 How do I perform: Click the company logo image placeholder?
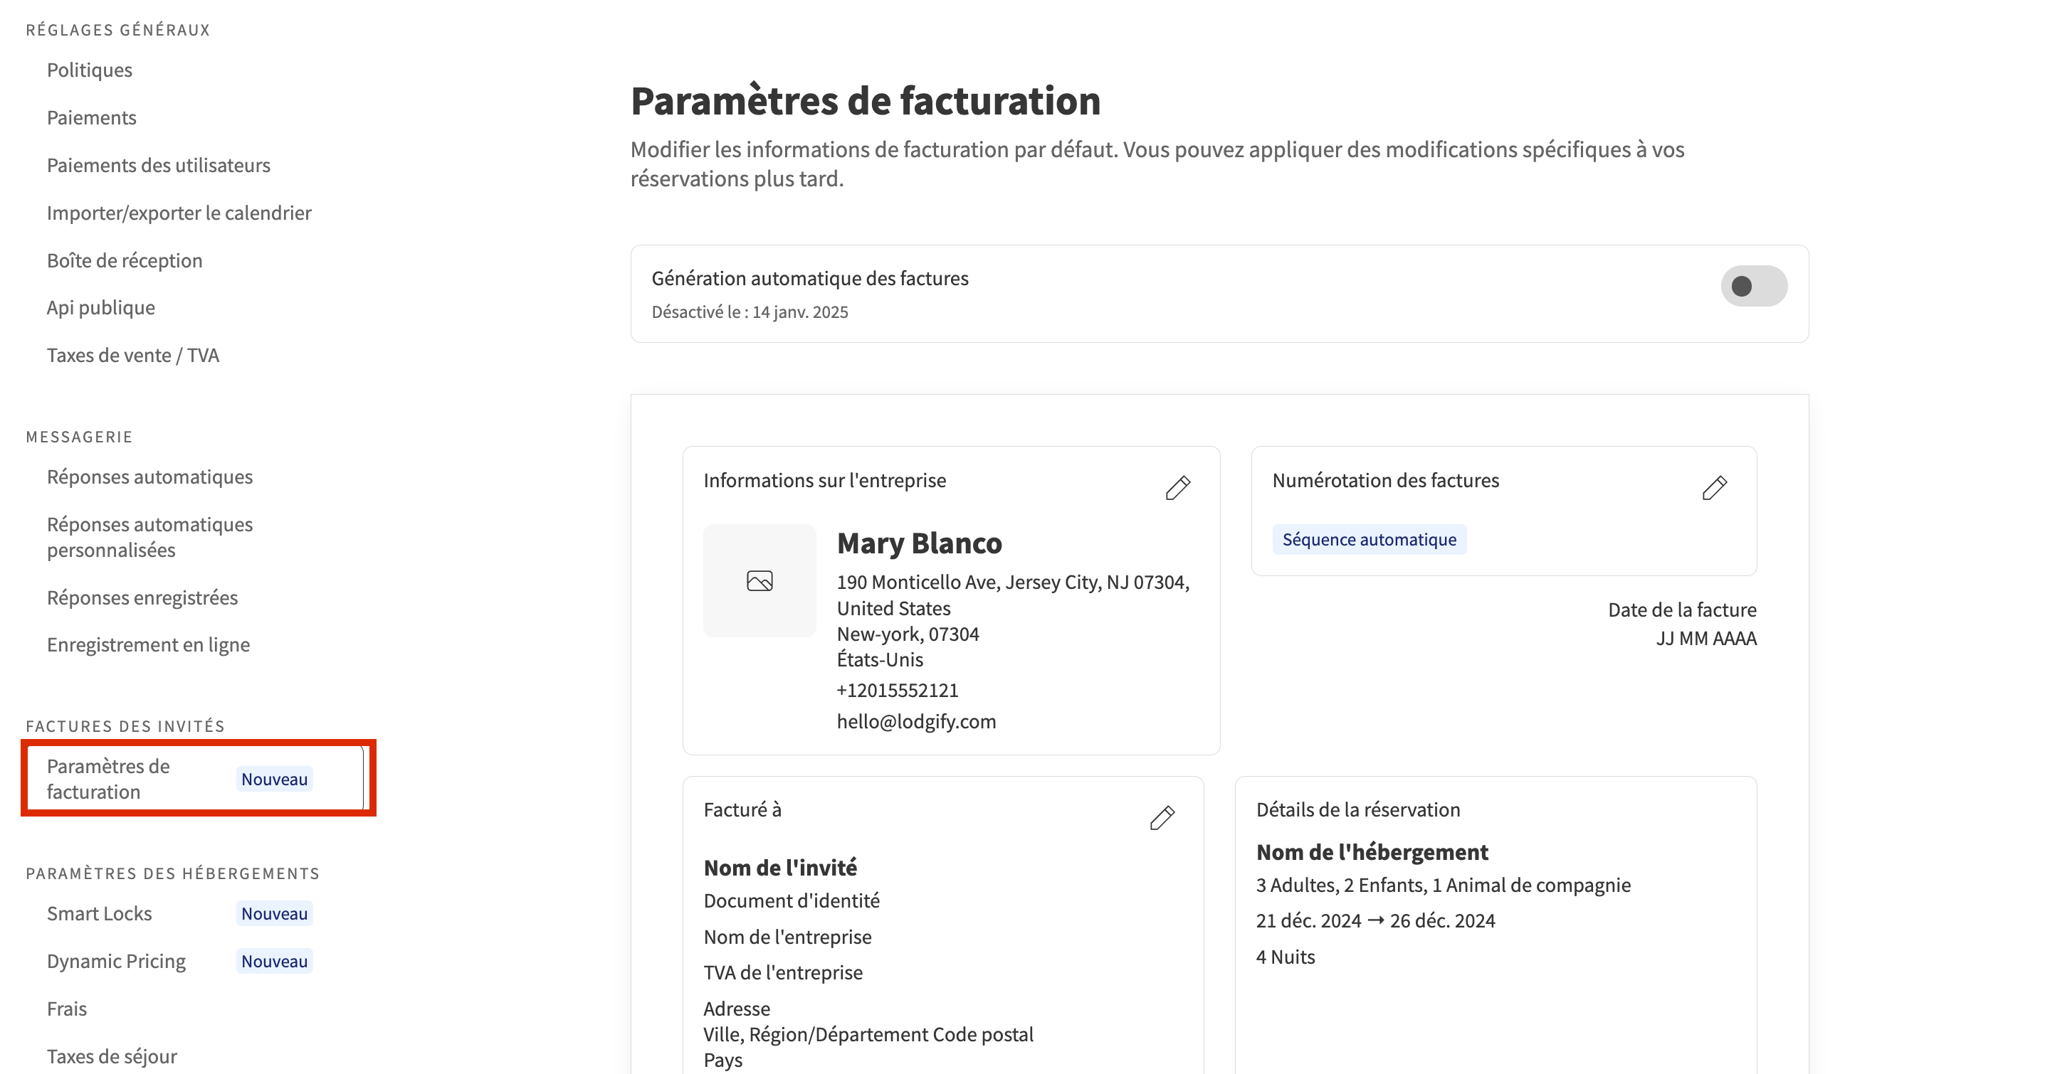click(759, 580)
